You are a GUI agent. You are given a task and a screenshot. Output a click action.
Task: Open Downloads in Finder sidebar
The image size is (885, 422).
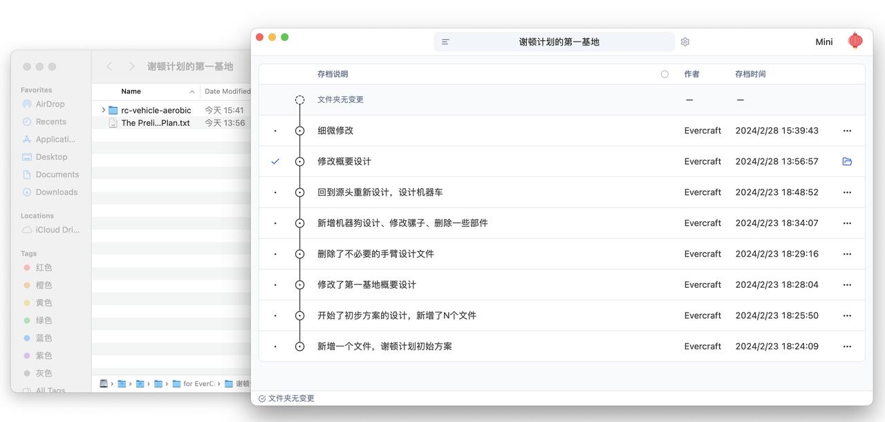click(56, 192)
